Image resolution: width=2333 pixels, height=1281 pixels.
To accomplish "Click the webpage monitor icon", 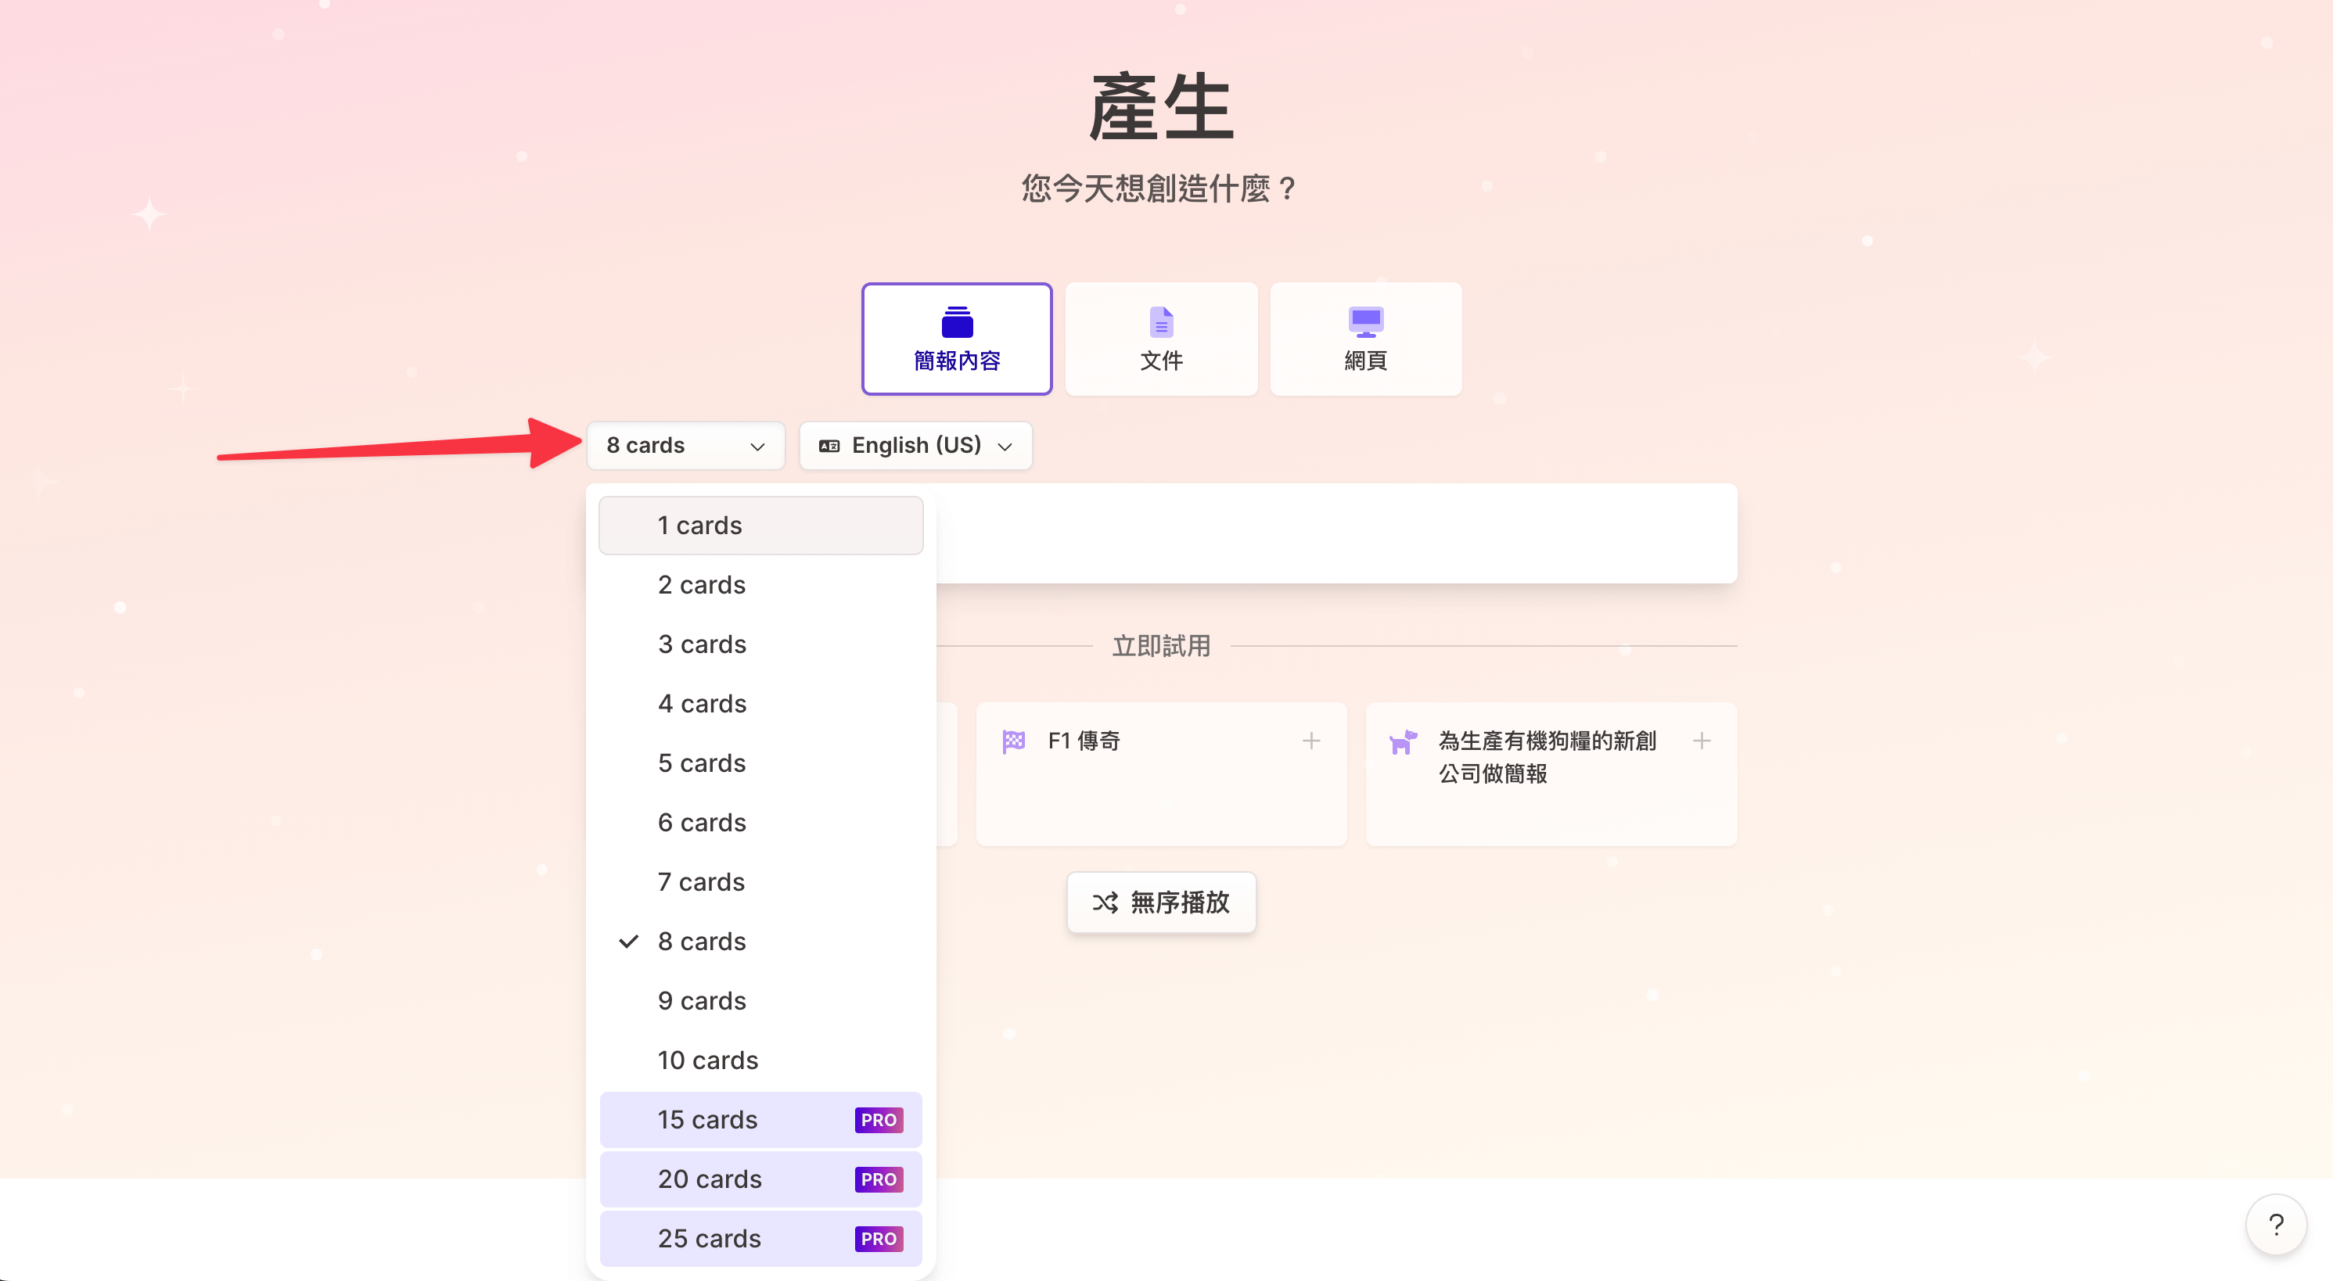I will (1365, 321).
